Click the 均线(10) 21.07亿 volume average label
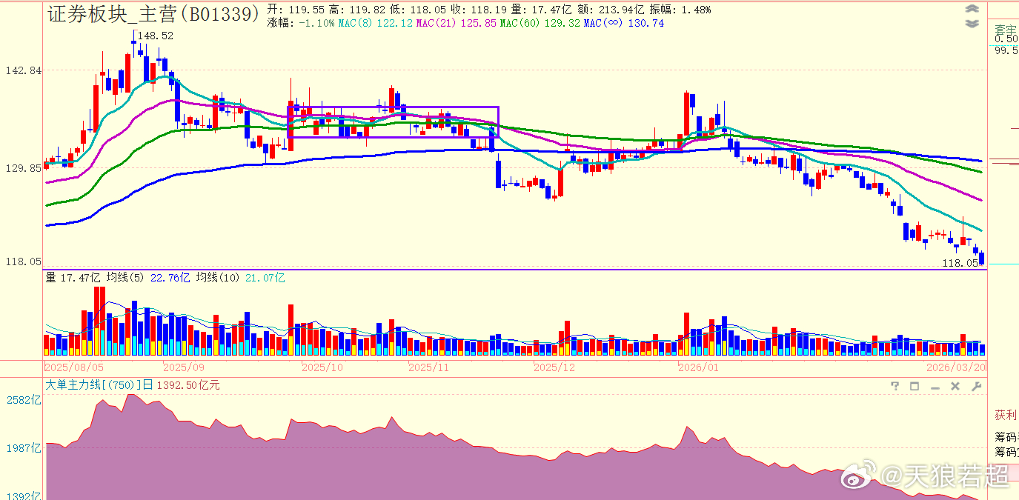Image resolution: width=1019 pixels, height=500 pixels. tap(240, 278)
